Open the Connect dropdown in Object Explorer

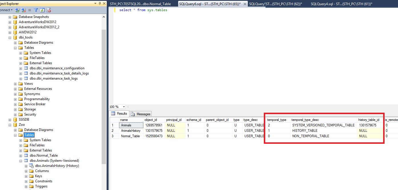6,10
